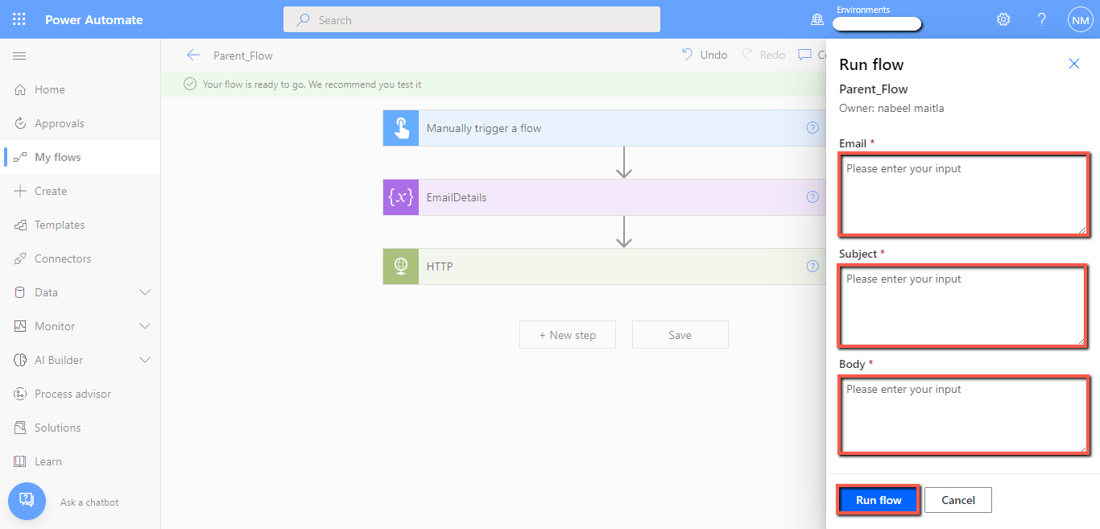The height and width of the screenshot is (529, 1100).
Task: Open the Help question mark in header
Action: [1042, 19]
